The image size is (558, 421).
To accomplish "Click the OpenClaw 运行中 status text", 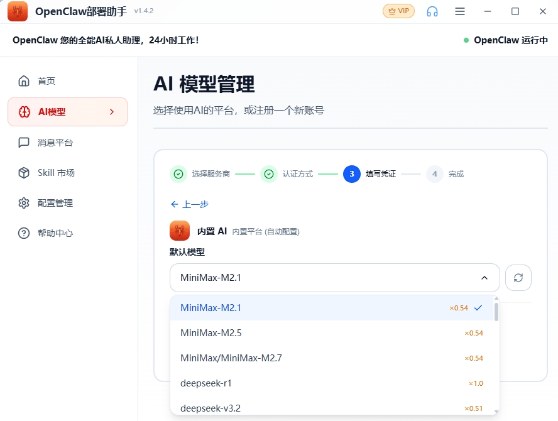I will (x=511, y=40).
